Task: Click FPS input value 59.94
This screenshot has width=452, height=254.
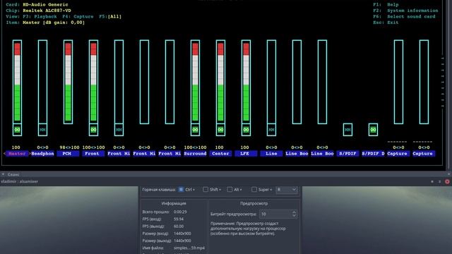Action: pyautogui.click(x=179, y=219)
